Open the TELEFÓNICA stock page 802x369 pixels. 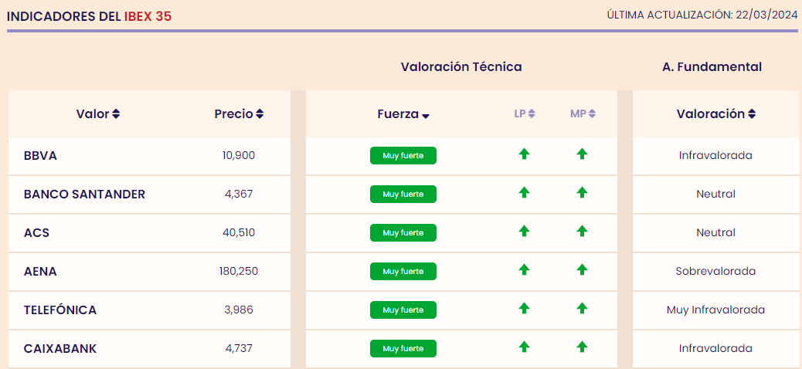[60, 310]
